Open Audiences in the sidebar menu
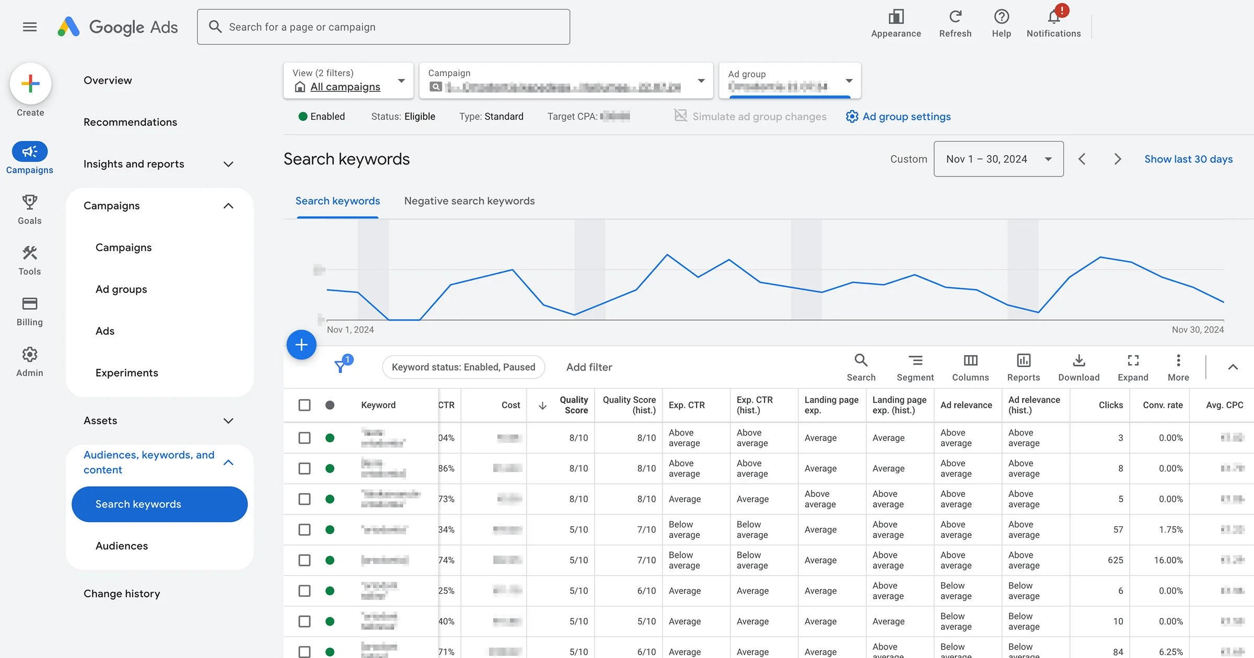The image size is (1254, 658). click(121, 546)
